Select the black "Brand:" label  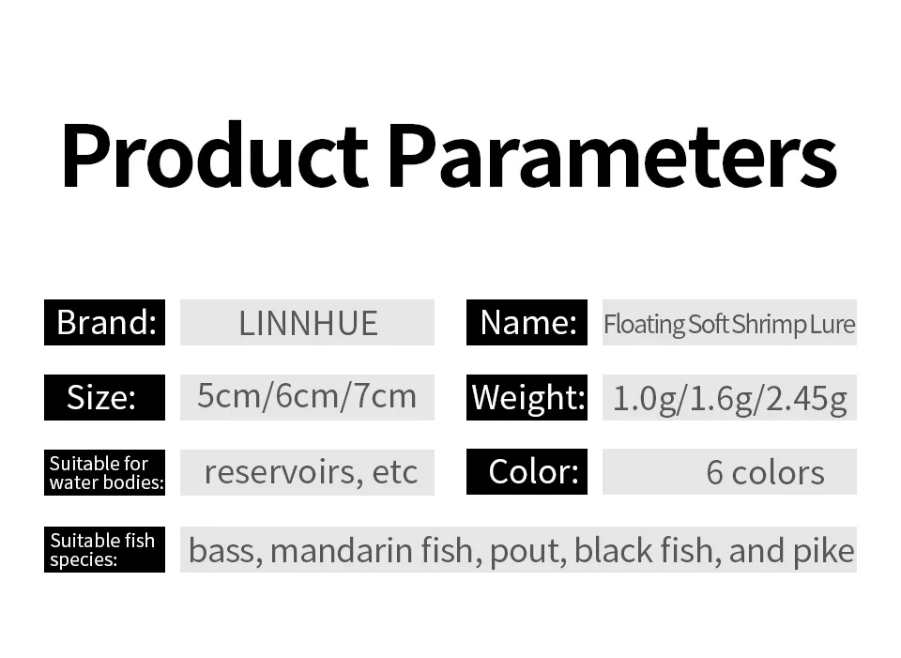(x=105, y=323)
